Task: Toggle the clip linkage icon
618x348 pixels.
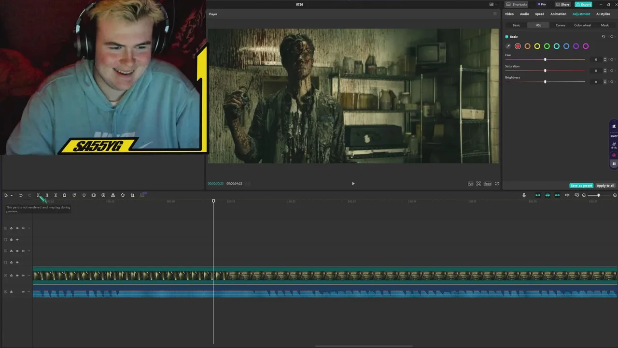Action: pyautogui.click(x=557, y=195)
